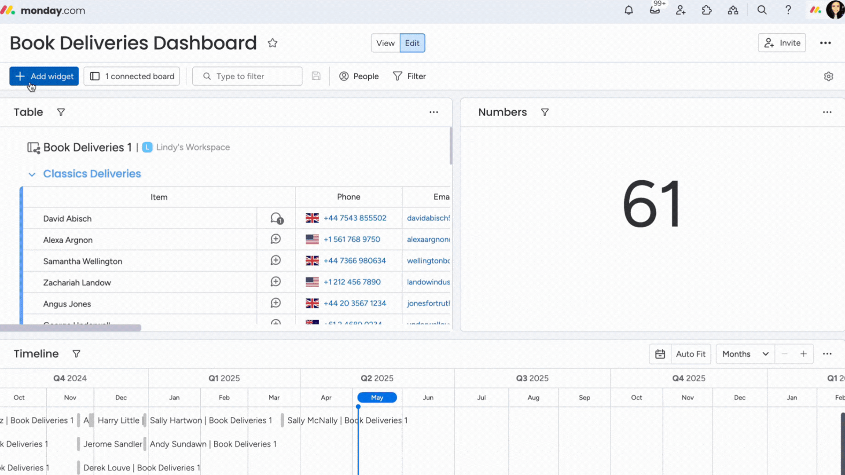This screenshot has width=845, height=475.
Task: Open the autopilot hub icon in top bar
Action: pyautogui.click(x=733, y=10)
